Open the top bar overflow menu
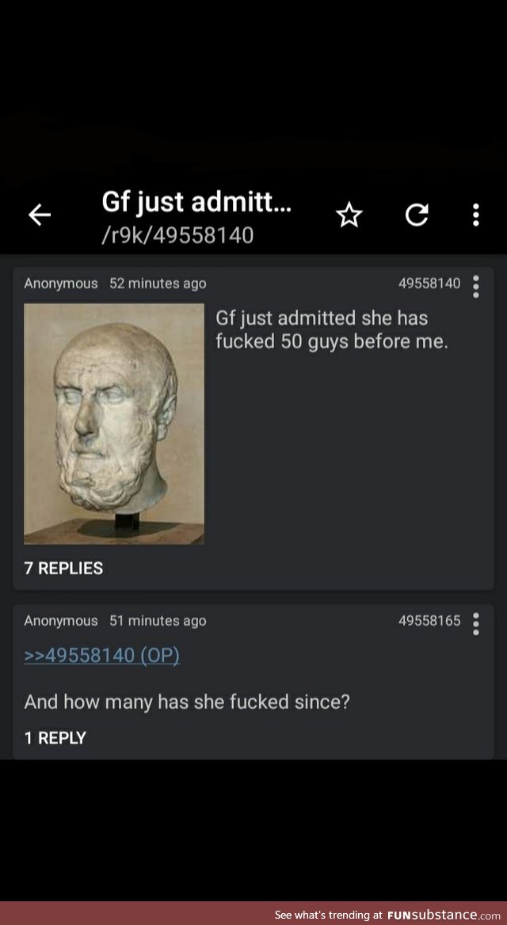 [476, 215]
